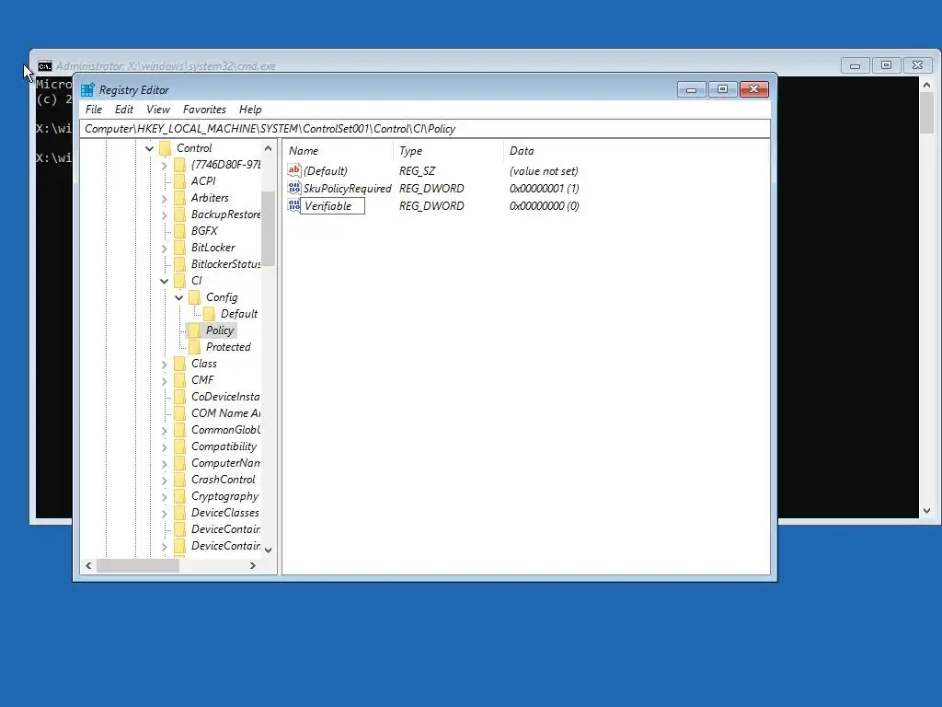Collapse the CI key chevron
The height and width of the screenshot is (707, 942).
coord(164,281)
